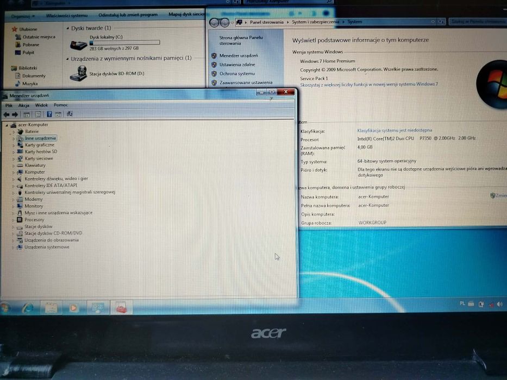Select Urządzenia systemowe in device tree
Screen dimensions: 507x380
47,247
